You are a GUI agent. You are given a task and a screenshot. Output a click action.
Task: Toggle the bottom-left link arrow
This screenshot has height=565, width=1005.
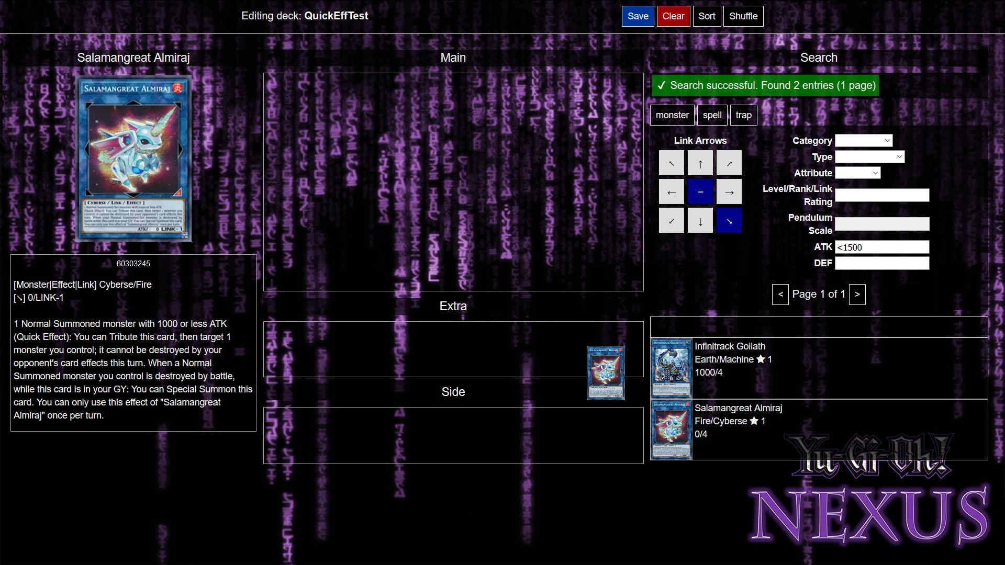tap(672, 221)
